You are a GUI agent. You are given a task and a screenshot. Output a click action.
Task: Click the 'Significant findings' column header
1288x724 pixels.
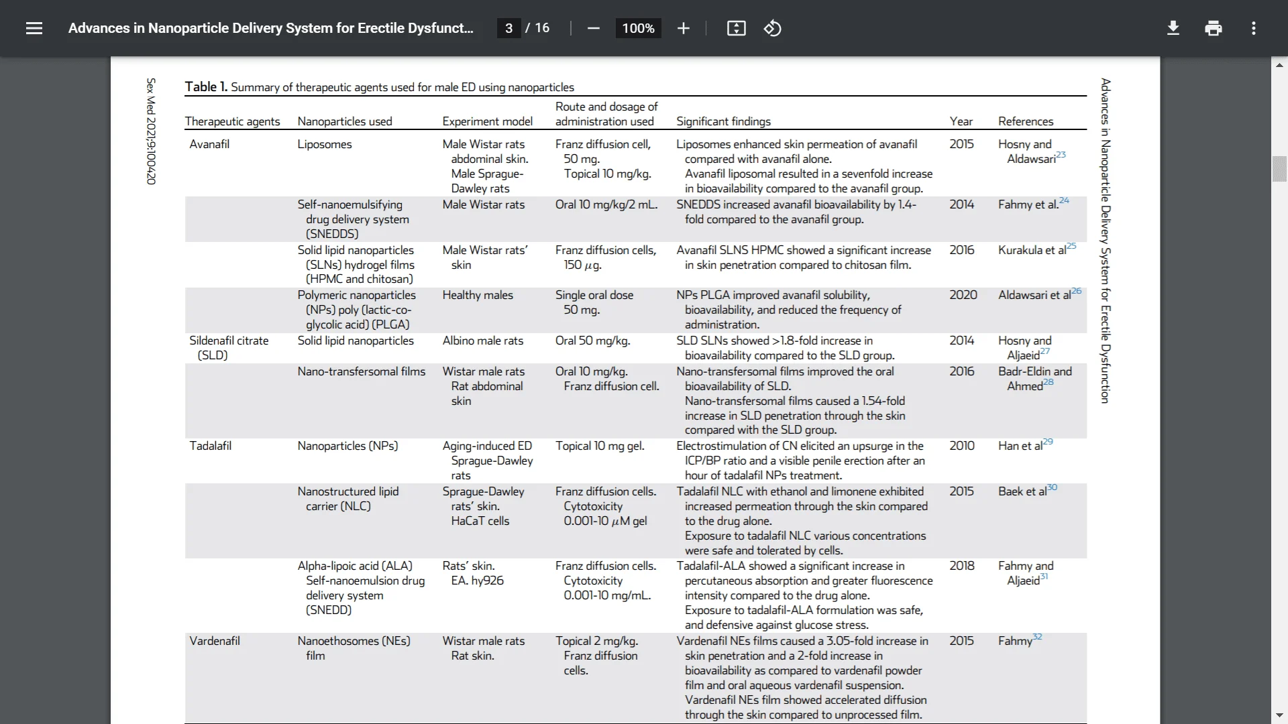tap(723, 121)
